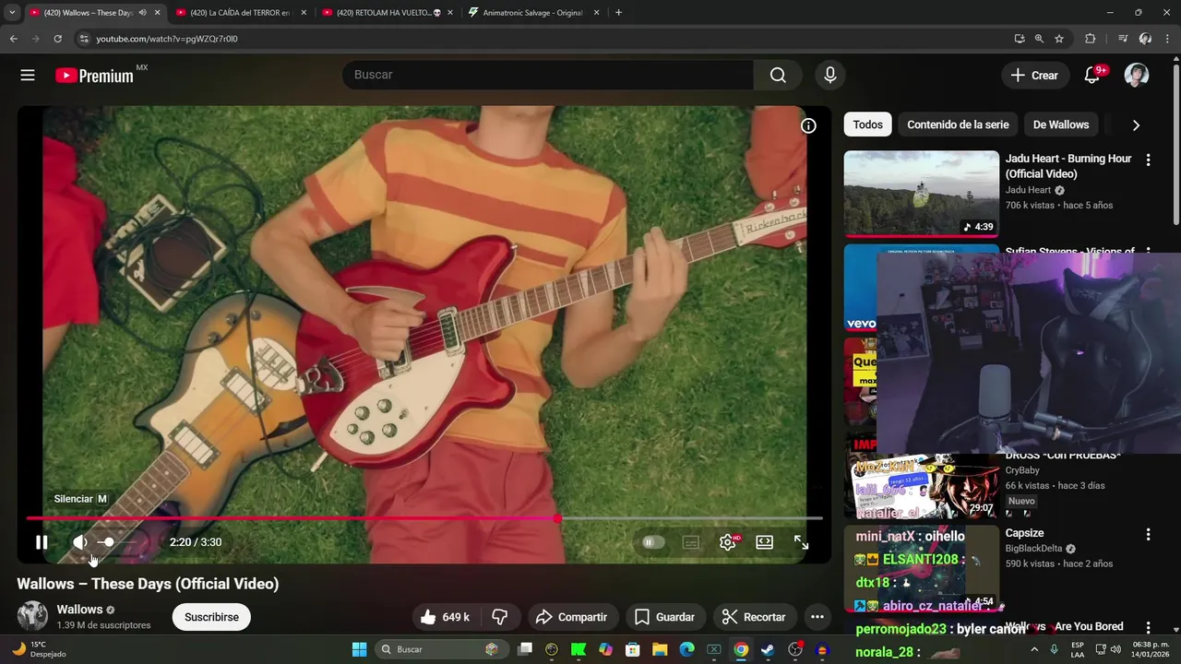Viewport: 1181px width, 664px height.
Task: Switch to RETOLAM HA VUELTO tab
Action: [388, 13]
